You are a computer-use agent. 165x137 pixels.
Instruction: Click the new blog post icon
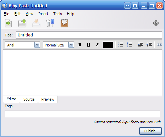8,23
